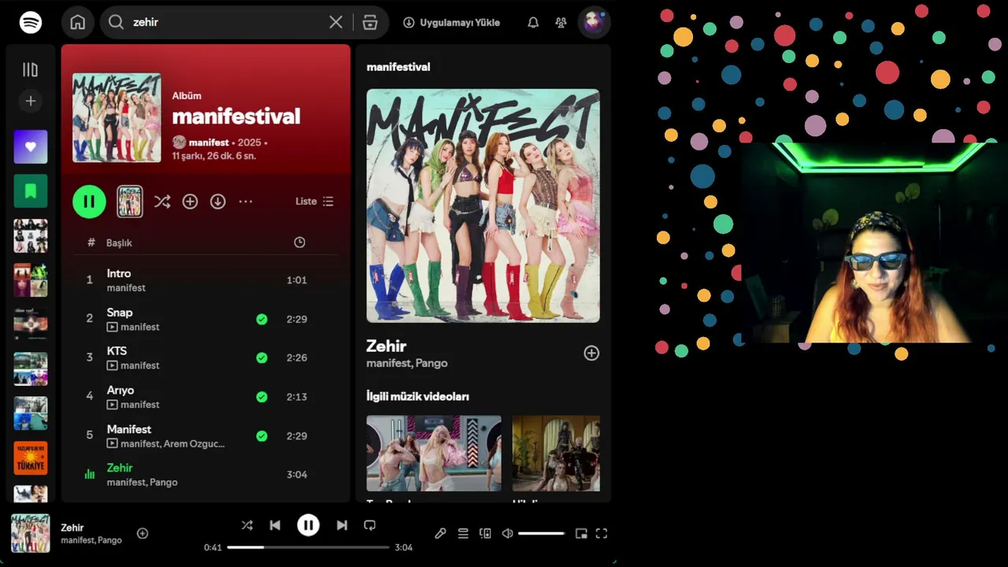Open the orange Türkiye playlist in sidebar
This screenshot has height=567, width=1008.
31,458
